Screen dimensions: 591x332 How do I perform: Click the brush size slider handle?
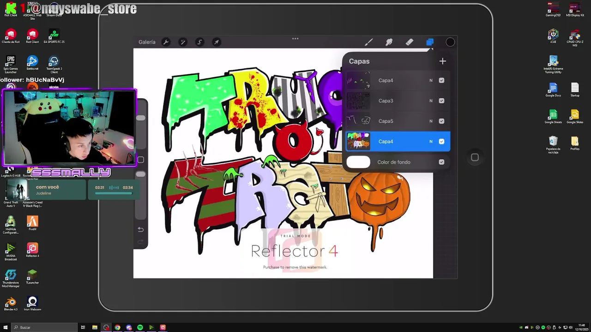point(141,118)
